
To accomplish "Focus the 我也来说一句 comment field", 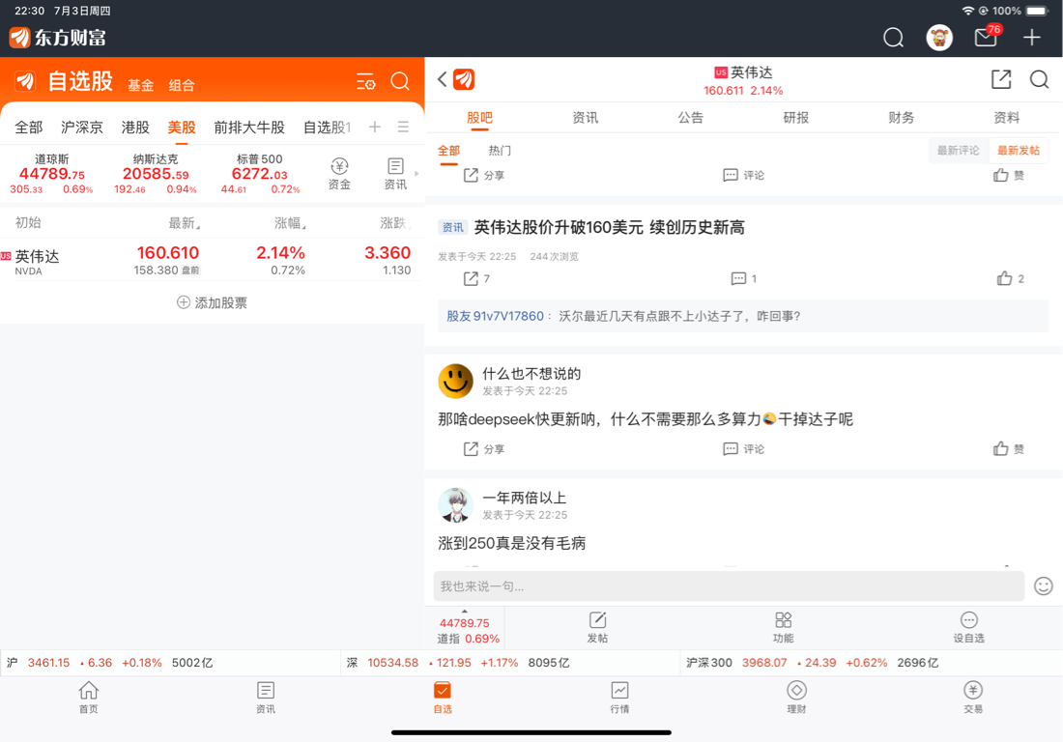I will pyautogui.click(x=729, y=586).
